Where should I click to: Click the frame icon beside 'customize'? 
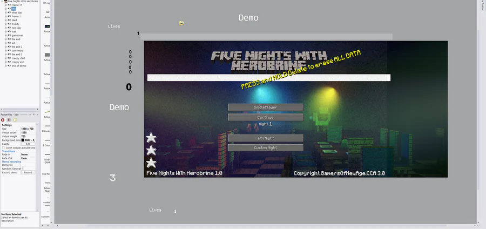click(9, 51)
